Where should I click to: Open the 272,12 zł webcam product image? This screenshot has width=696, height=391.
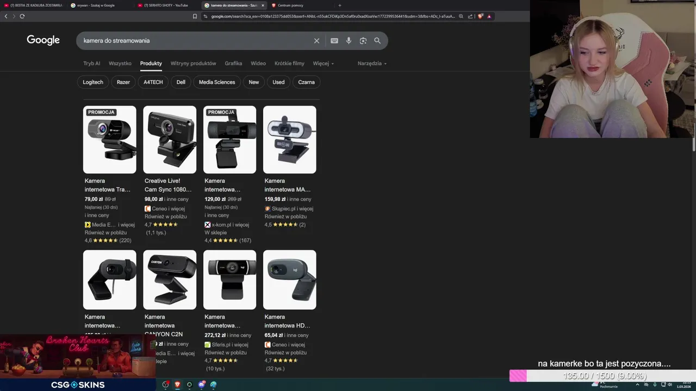pos(229,280)
